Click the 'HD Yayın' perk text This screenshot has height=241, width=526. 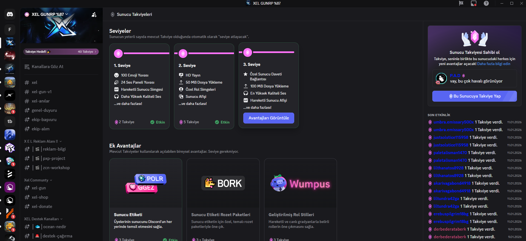click(193, 75)
